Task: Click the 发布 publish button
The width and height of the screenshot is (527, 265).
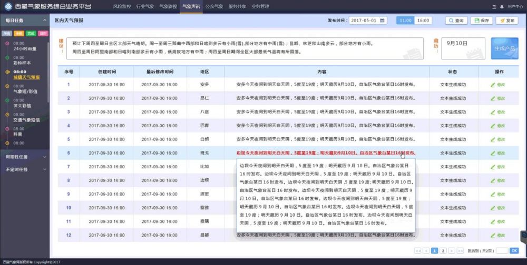Action: coord(508,21)
